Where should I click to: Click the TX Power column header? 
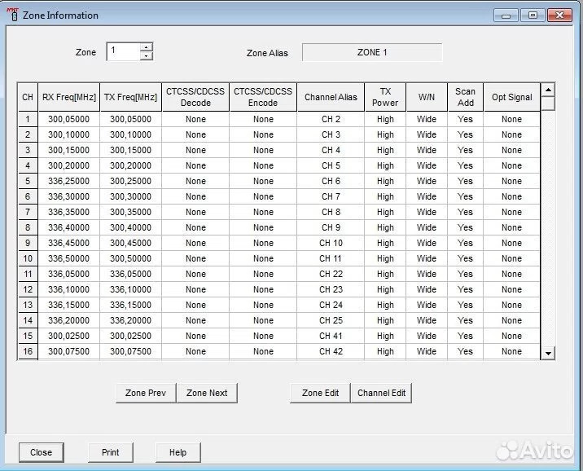[x=385, y=97]
